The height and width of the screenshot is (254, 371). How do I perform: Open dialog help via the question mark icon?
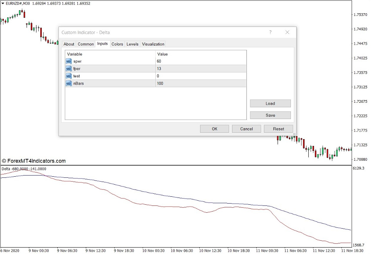point(270,32)
